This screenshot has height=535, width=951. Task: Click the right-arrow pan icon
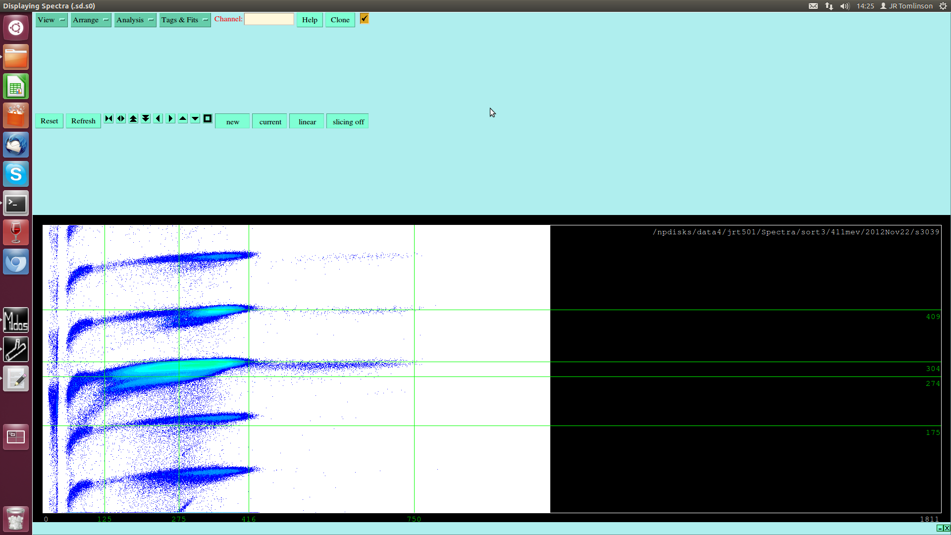(x=170, y=118)
